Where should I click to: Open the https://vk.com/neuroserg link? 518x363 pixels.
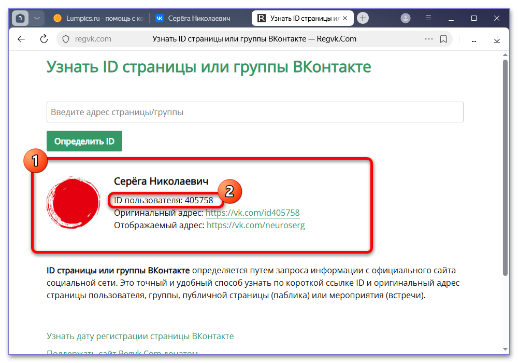pyautogui.click(x=255, y=226)
